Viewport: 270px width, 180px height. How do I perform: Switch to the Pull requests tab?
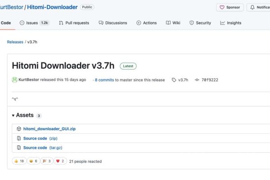pyautogui.click(x=74, y=23)
